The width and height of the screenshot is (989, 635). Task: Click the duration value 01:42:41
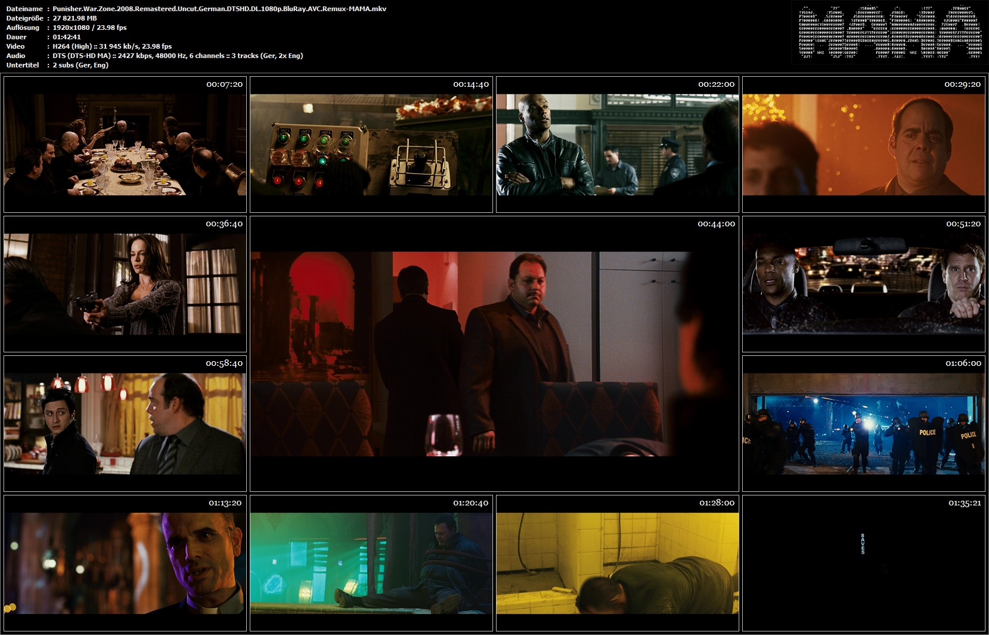(67, 37)
